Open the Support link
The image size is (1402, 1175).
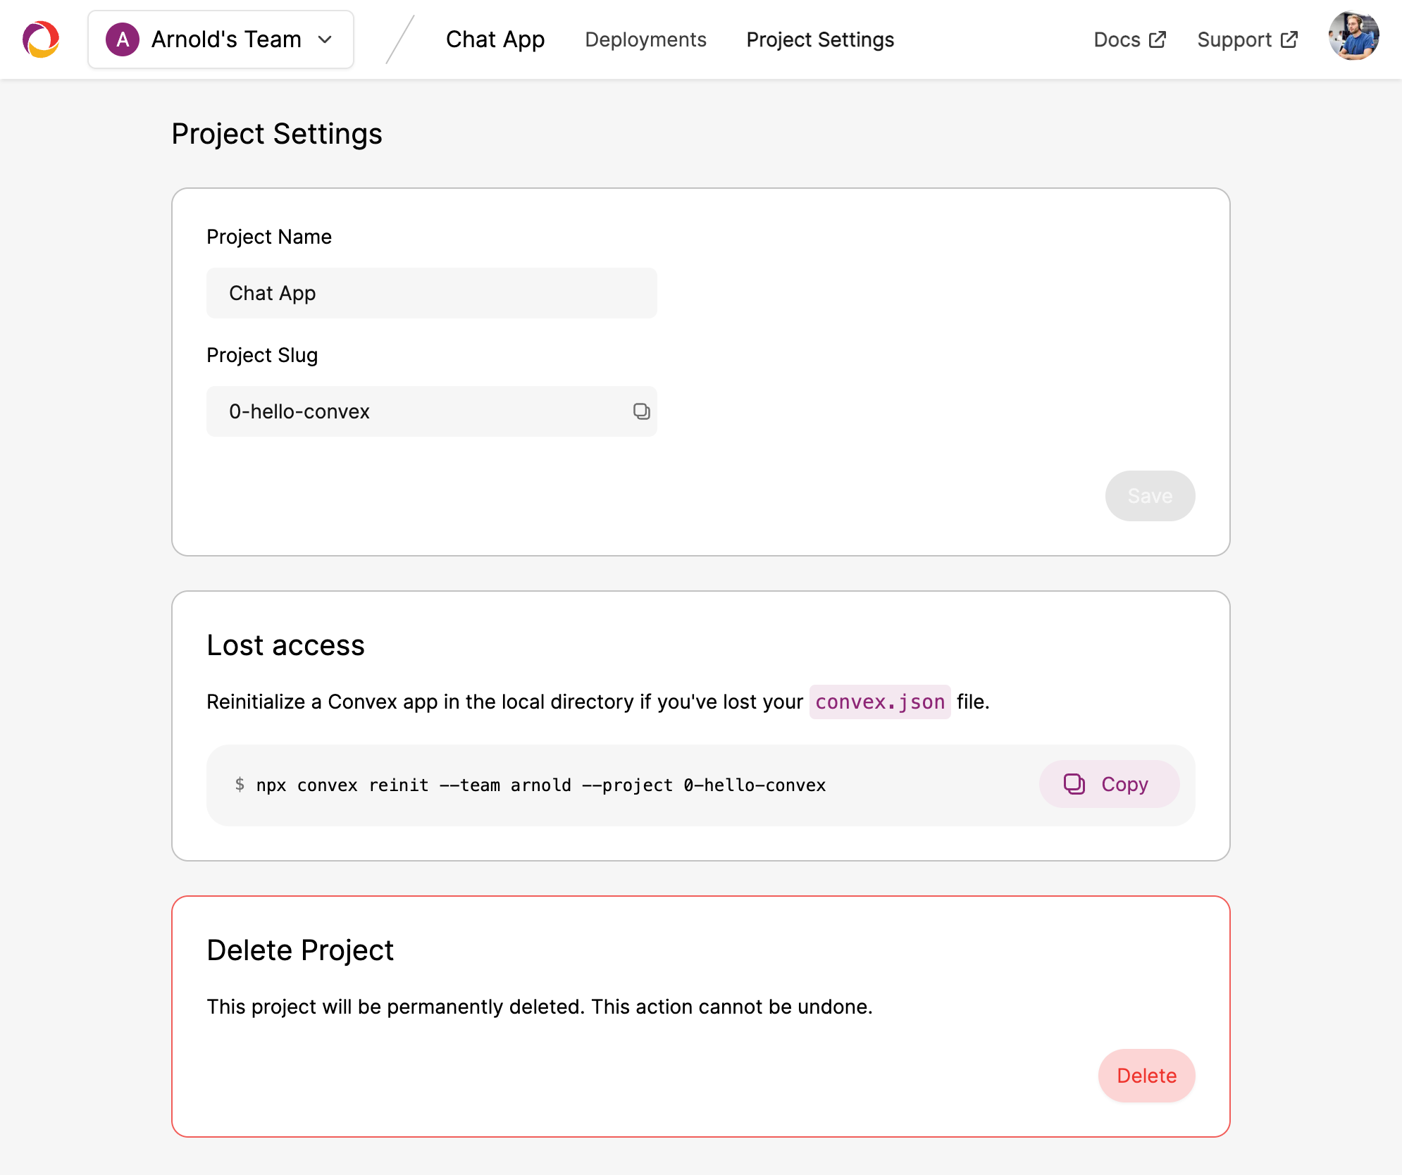1234,39
